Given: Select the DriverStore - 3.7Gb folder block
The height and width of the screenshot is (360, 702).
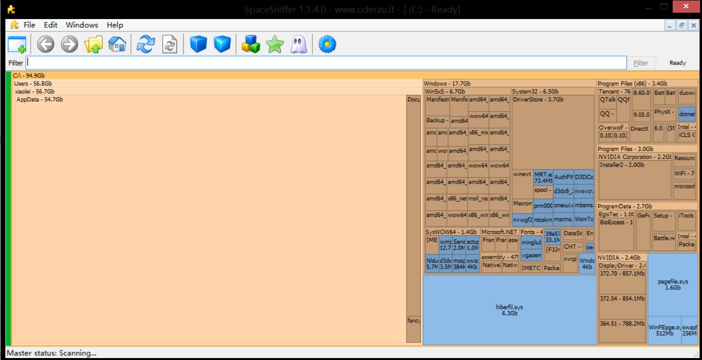Looking at the screenshot, I should click(553, 132).
